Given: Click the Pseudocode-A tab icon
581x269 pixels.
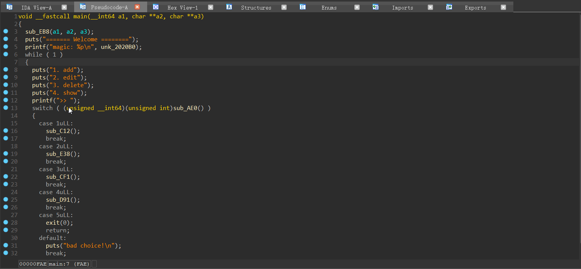Looking at the screenshot, I should [83, 7].
